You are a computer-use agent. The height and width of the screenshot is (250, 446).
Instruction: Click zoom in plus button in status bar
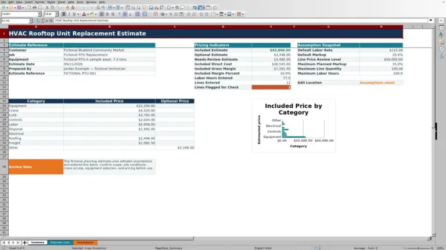pyautogui.click(x=432, y=248)
